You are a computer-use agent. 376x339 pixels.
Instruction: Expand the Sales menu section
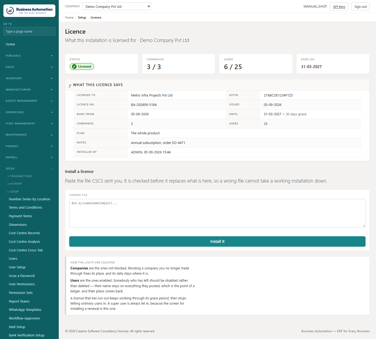(29, 67)
